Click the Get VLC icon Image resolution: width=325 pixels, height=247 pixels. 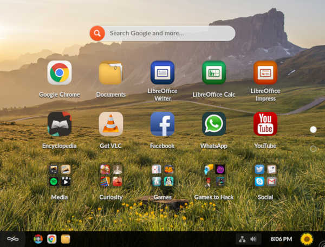[110, 124]
